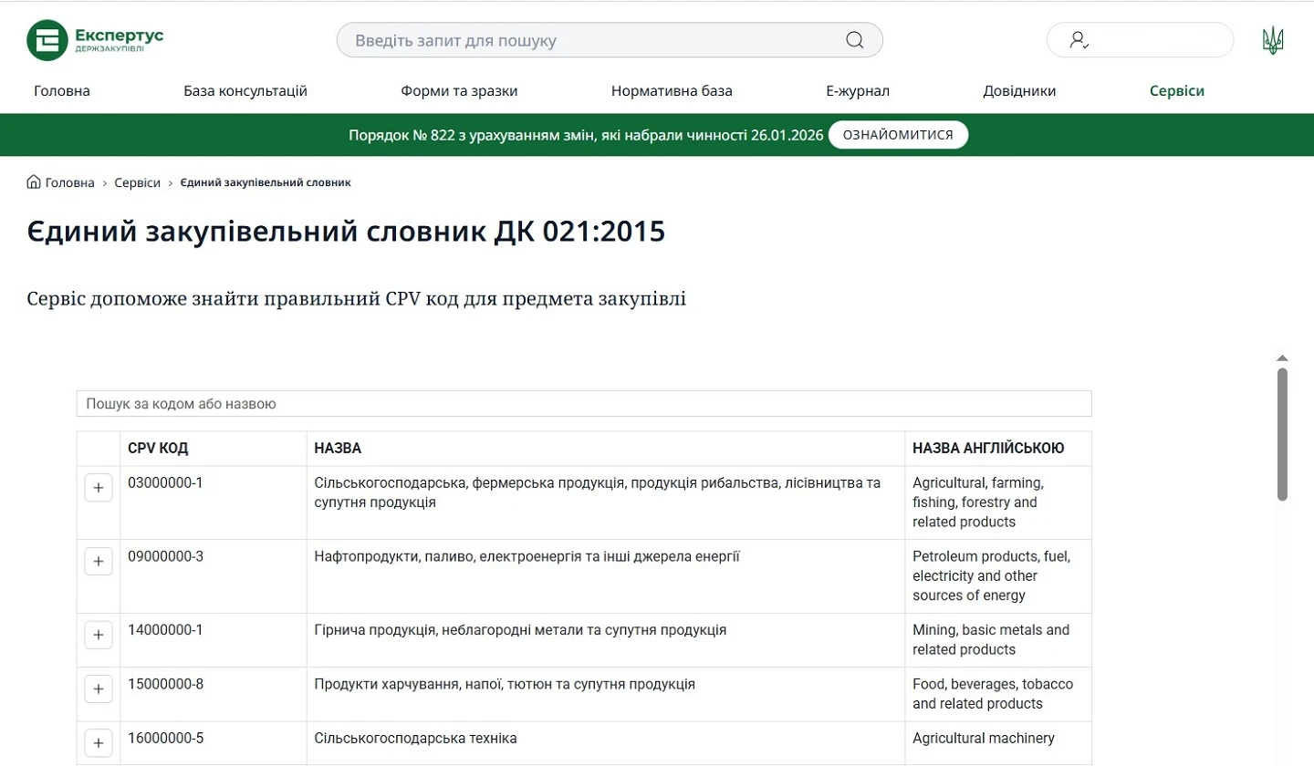Click the CPV code search field

tap(584, 403)
